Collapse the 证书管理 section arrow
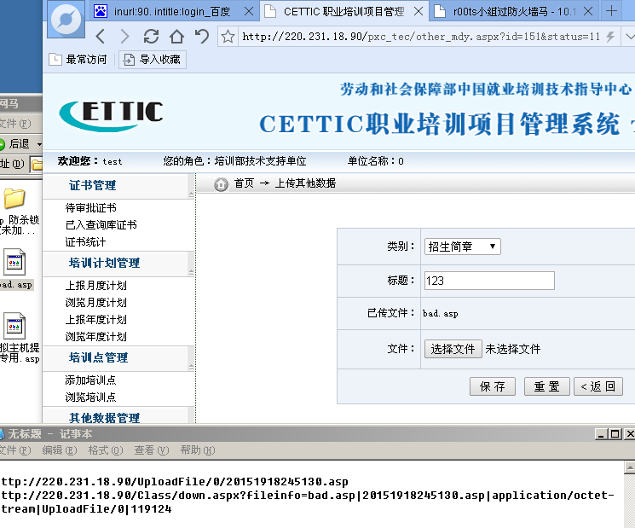This screenshot has width=635, height=528. coord(191,195)
